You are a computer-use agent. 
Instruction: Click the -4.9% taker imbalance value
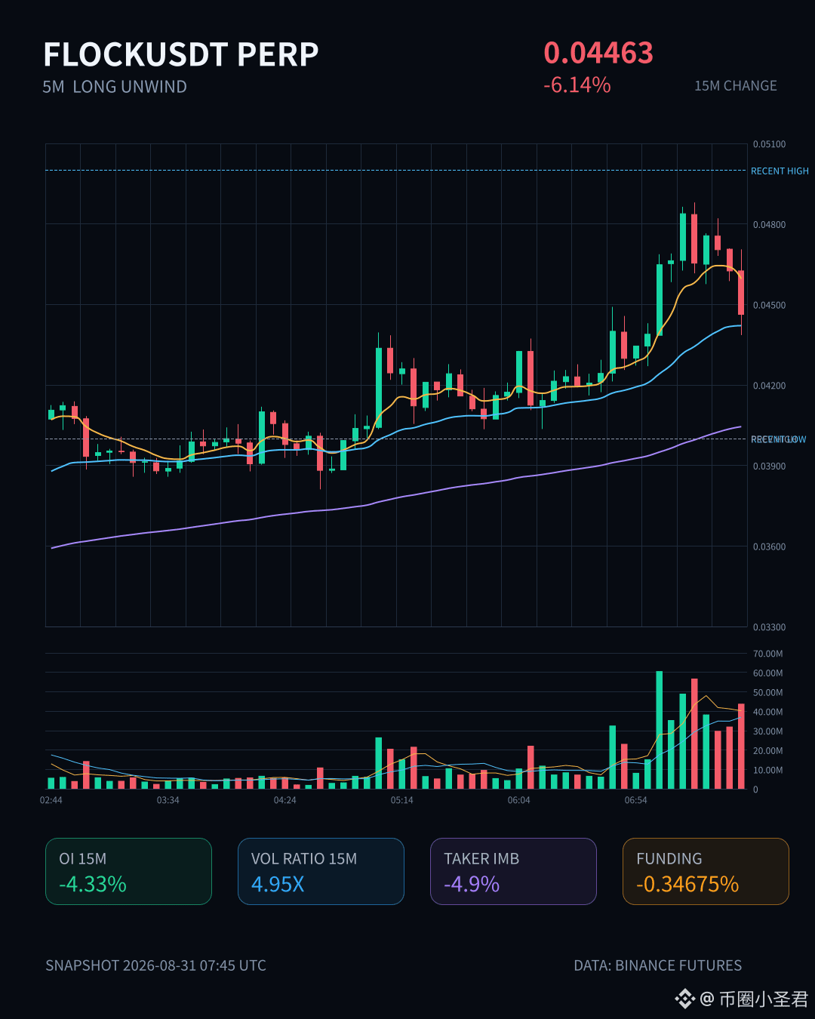(472, 884)
